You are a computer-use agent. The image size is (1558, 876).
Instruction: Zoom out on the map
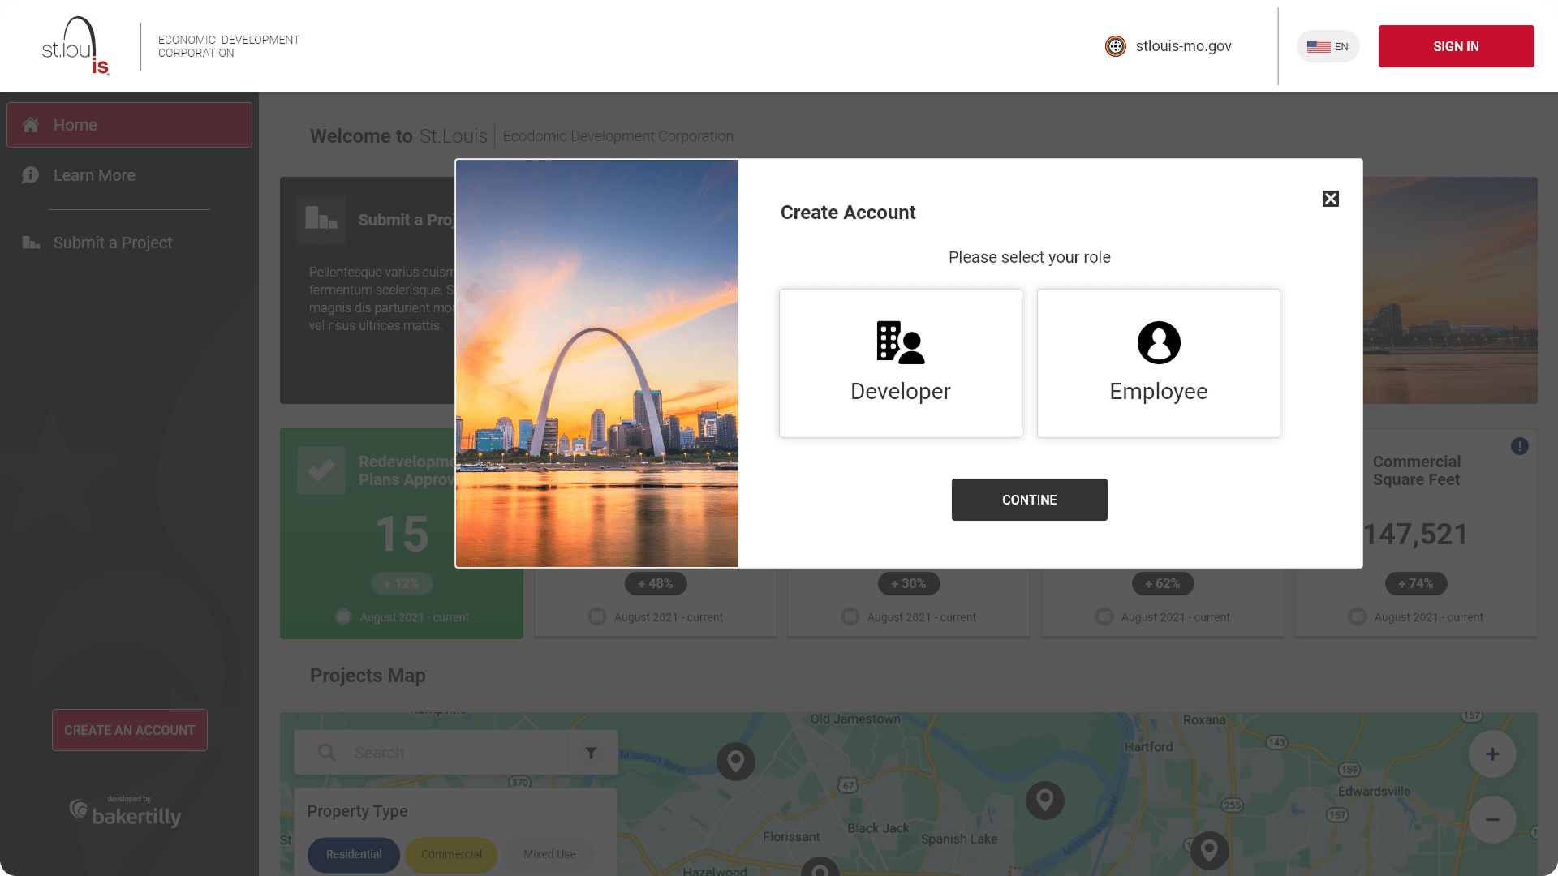click(1491, 819)
